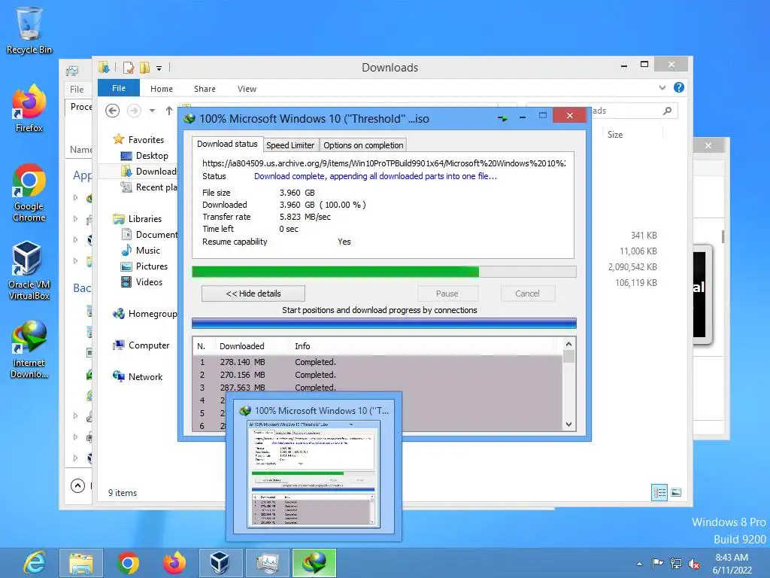Select Desktop under Favorites
Viewport: 770px width, 578px height.
145,156
